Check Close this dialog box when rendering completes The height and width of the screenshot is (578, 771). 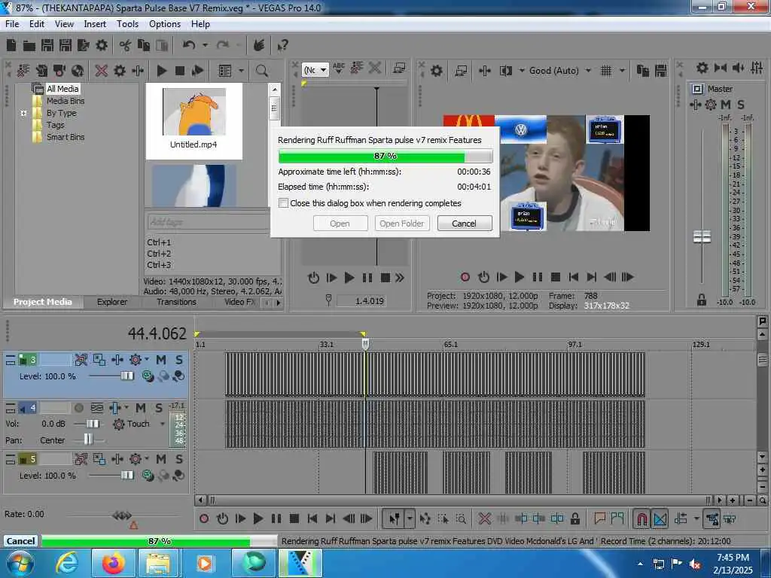click(283, 203)
